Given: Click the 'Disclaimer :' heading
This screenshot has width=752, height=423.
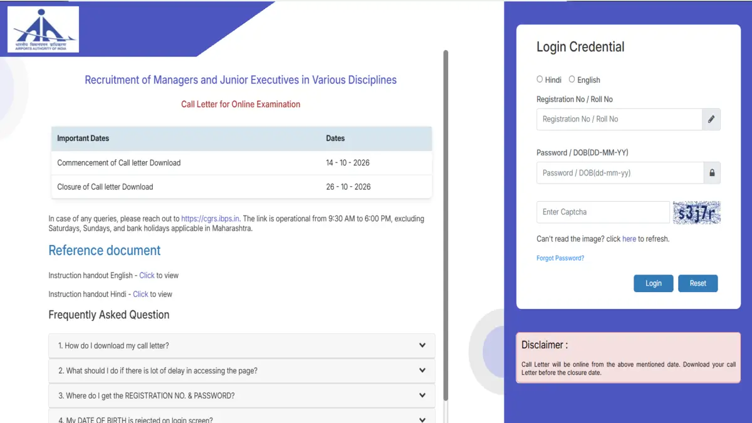Looking at the screenshot, I should click(545, 345).
